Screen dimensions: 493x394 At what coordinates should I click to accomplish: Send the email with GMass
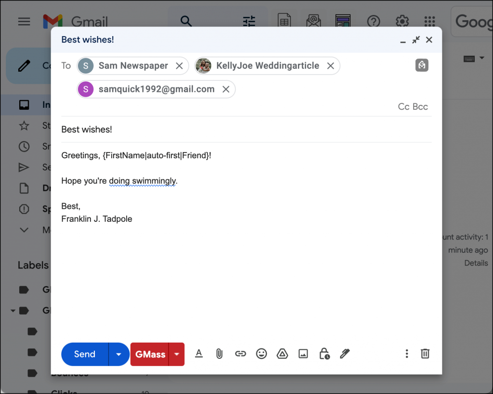151,354
